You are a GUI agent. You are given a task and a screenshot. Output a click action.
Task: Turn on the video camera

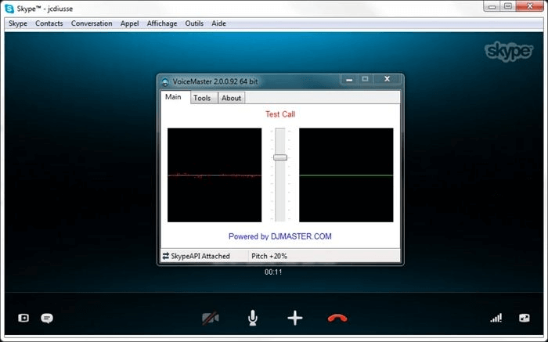210,318
